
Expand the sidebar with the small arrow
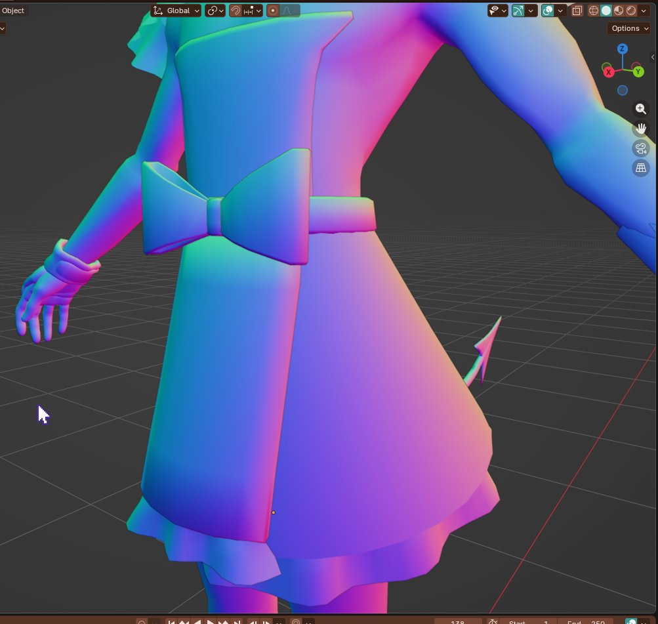click(x=653, y=57)
